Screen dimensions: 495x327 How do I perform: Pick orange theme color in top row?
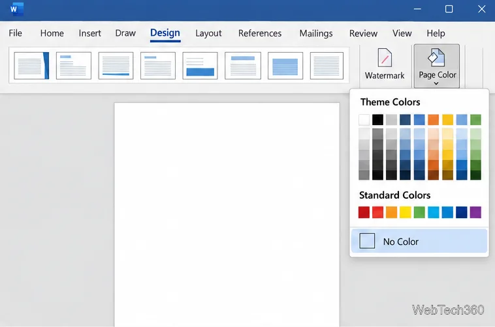point(434,120)
